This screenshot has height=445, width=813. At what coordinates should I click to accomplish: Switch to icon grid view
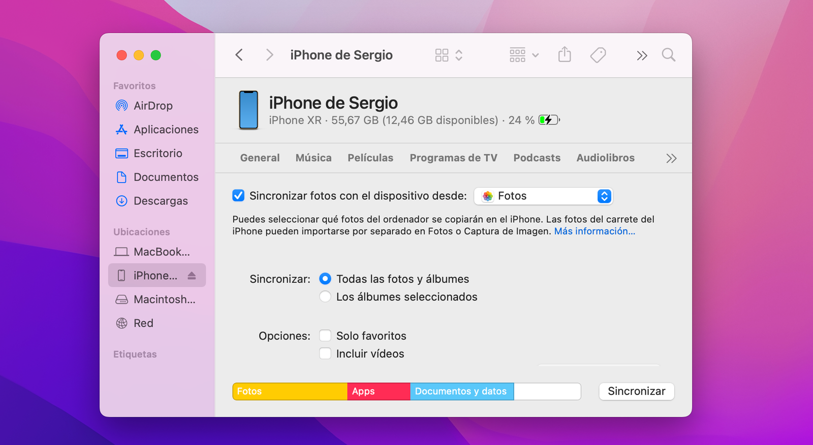click(442, 55)
